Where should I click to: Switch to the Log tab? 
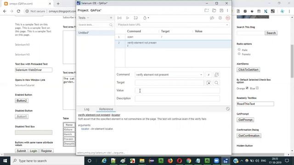pyautogui.click(x=87, y=109)
